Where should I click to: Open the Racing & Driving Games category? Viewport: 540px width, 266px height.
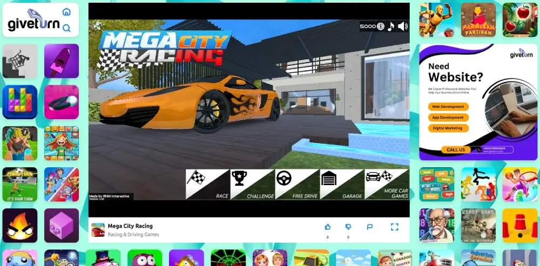click(x=133, y=235)
